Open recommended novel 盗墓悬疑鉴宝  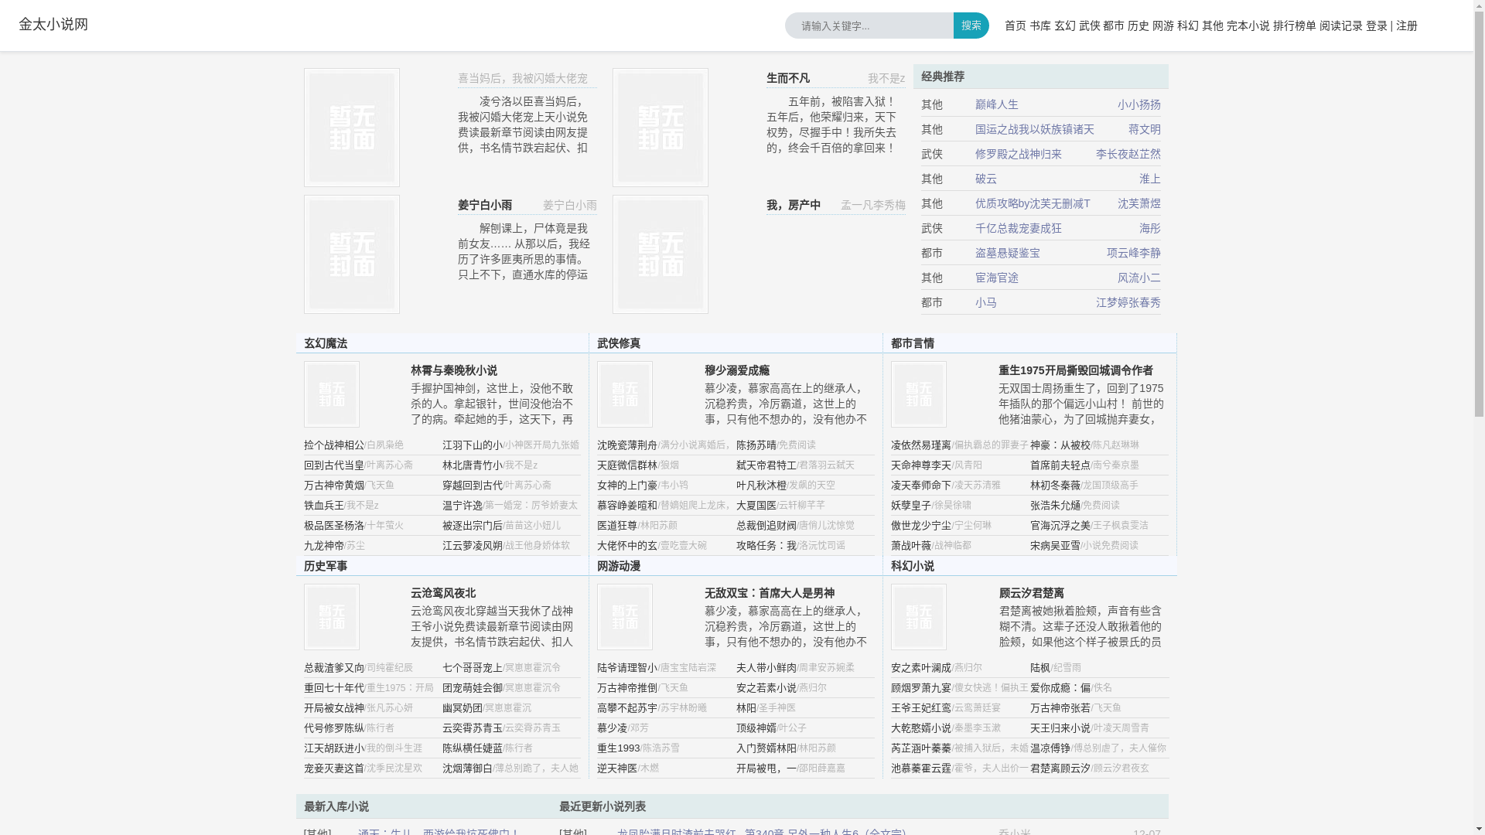(1007, 253)
